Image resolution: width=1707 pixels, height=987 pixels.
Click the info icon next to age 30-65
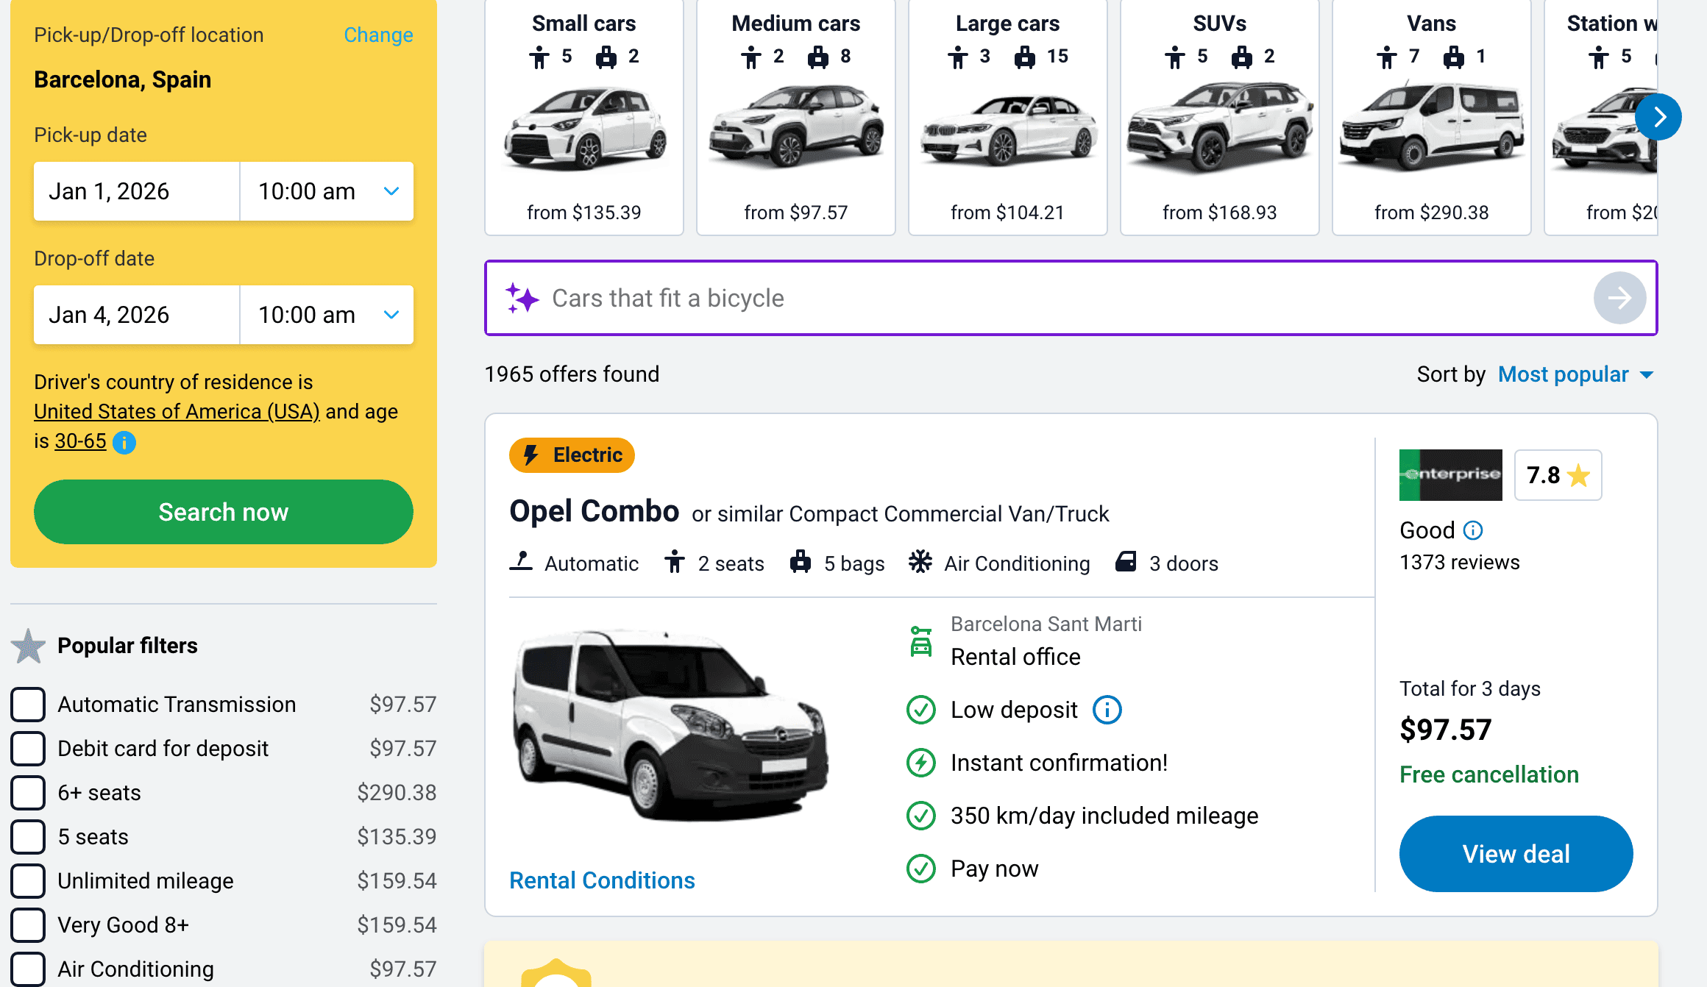tap(124, 443)
